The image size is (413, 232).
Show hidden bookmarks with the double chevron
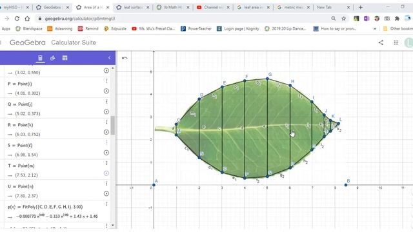(375, 28)
